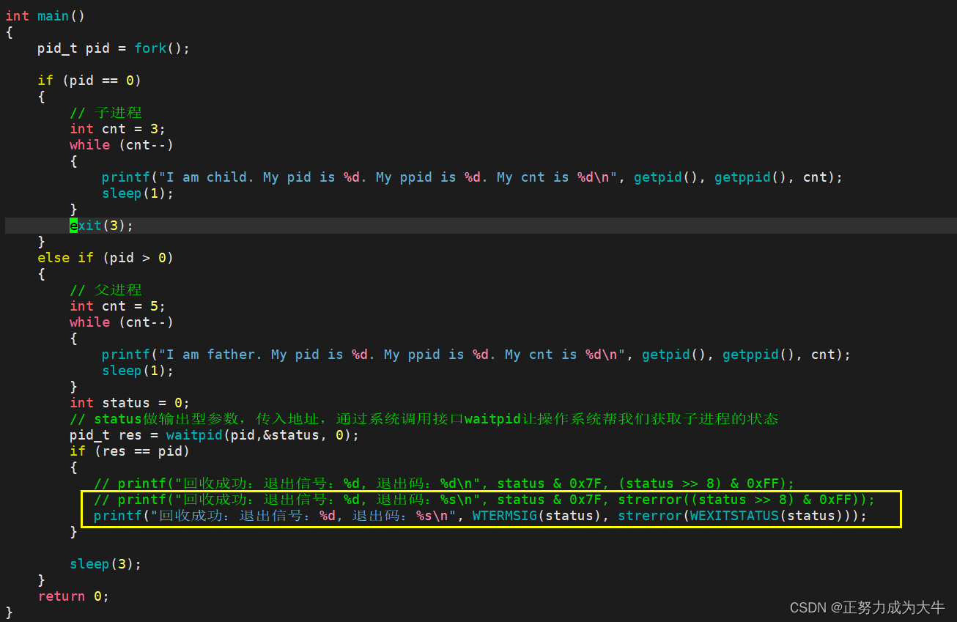
Task: Click 'else if (pid > 0)' line
Action: click(106, 257)
